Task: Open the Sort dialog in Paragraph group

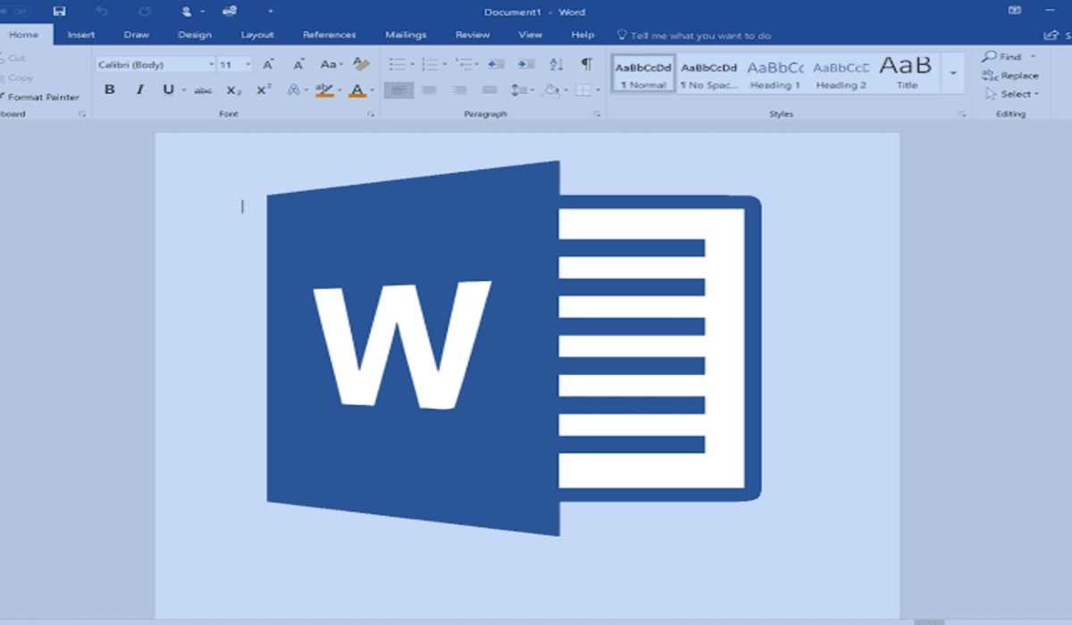Action: (556, 64)
